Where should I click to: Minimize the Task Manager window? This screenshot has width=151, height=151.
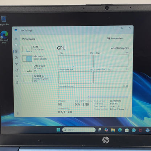115,28
